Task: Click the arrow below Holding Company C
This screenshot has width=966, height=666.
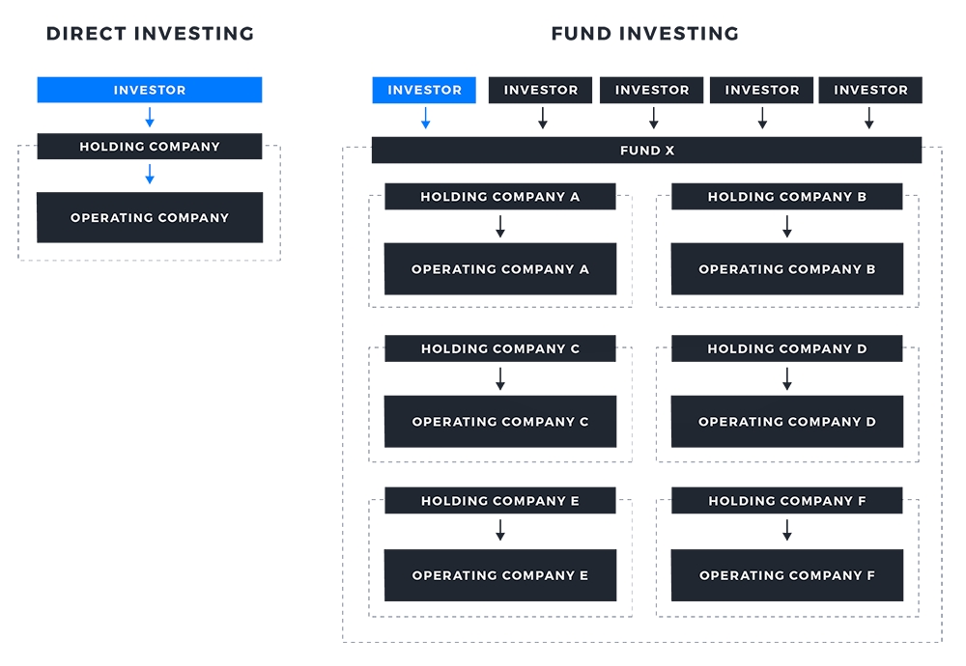Action: (499, 379)
